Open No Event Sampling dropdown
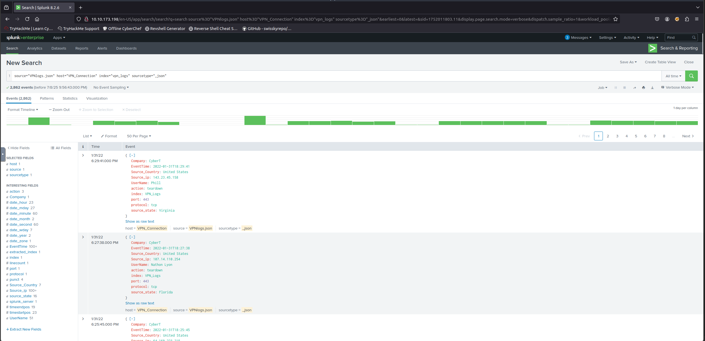 click(111, 87)
